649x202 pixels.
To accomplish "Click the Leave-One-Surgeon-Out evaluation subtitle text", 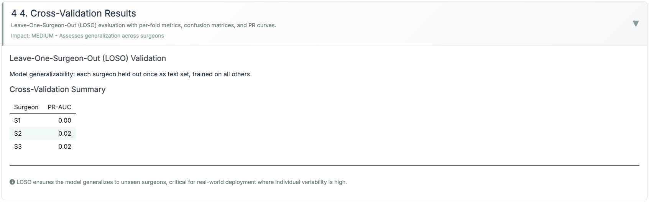I will 143,25.
